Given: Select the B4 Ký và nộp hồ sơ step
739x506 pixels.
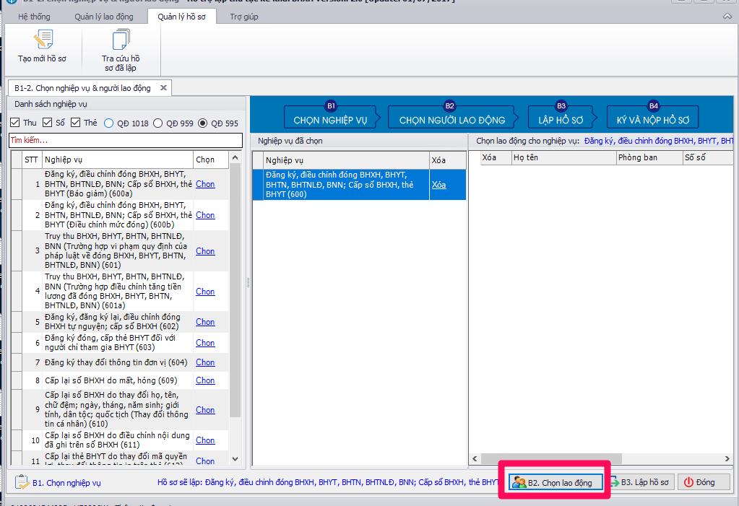Looking at the screenshot, I should pos(652,115).
